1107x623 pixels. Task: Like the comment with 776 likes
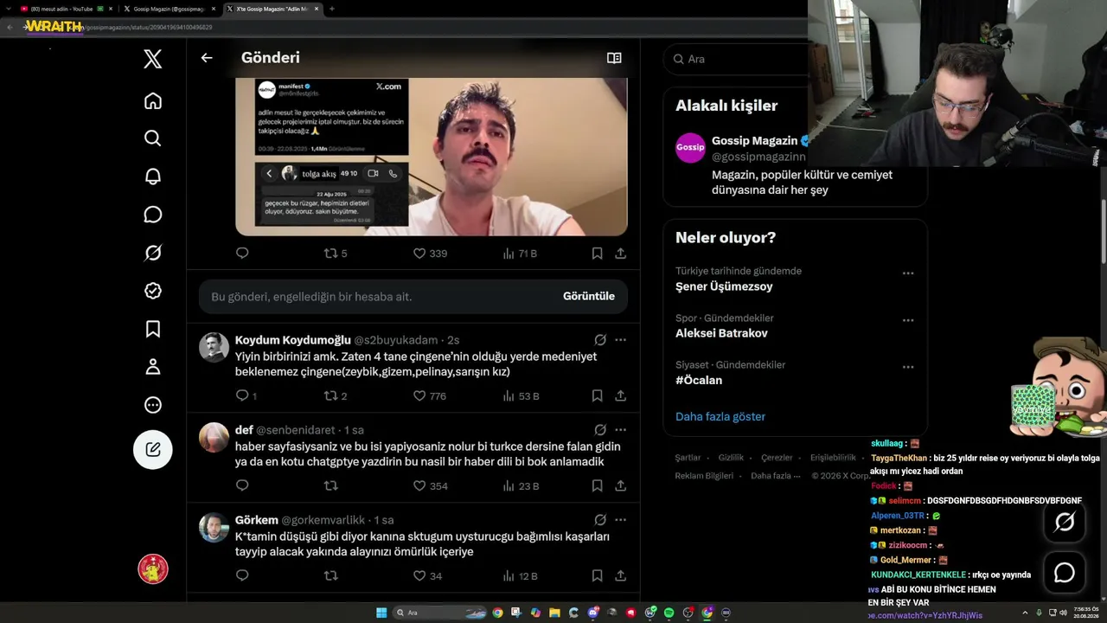coord(430,396)
